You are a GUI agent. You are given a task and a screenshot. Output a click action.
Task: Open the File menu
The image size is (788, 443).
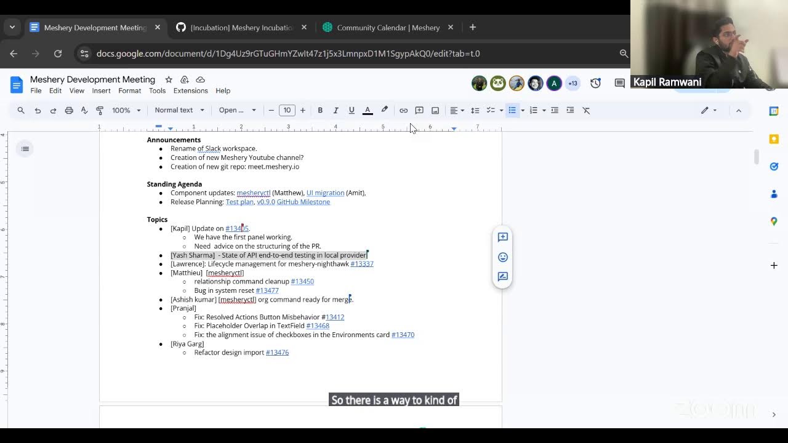pyautogui.click(x=36, y=90)
